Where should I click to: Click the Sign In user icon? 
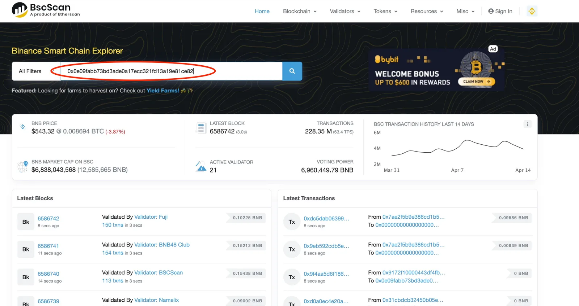(x=491, y=11)
